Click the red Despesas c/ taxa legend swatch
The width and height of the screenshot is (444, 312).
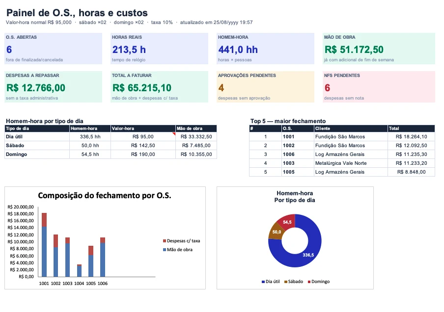(165, 241)
